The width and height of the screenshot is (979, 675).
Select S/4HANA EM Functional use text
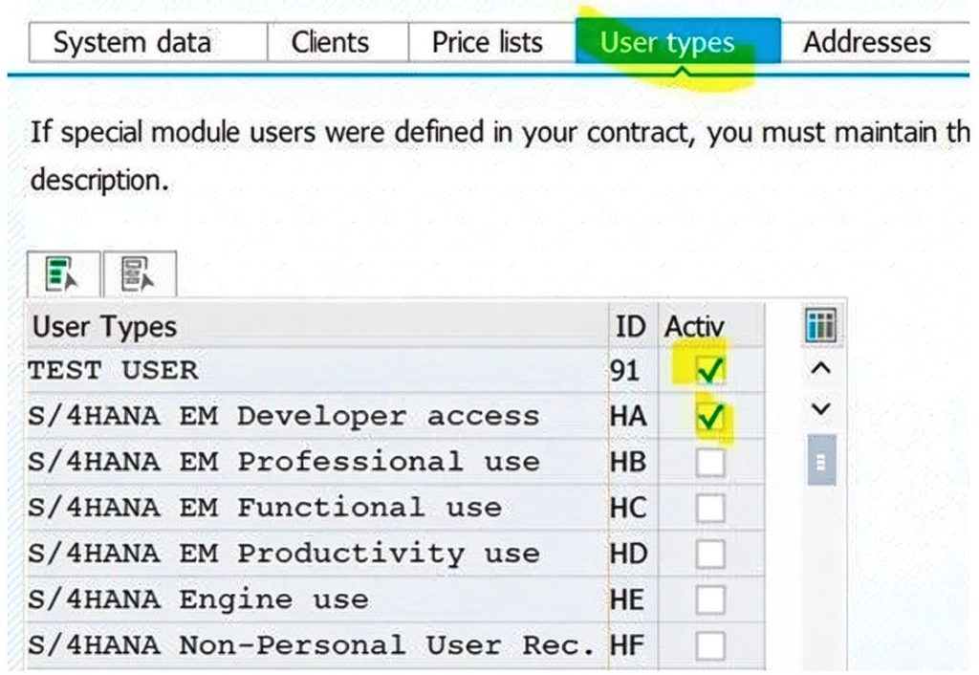(x=265, y=509)
